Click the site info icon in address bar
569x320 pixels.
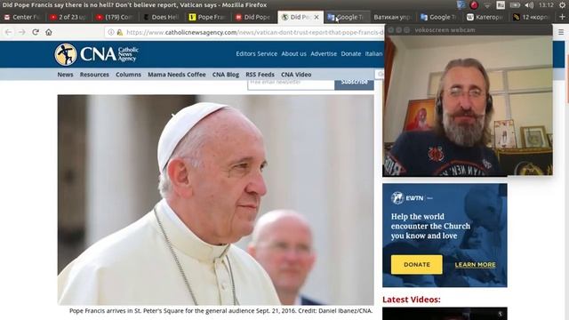point(111,32)
